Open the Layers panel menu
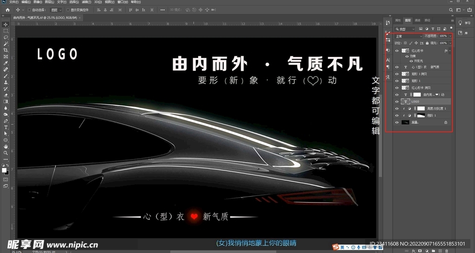Screen dimensions: 475x253 click(452, 20)
